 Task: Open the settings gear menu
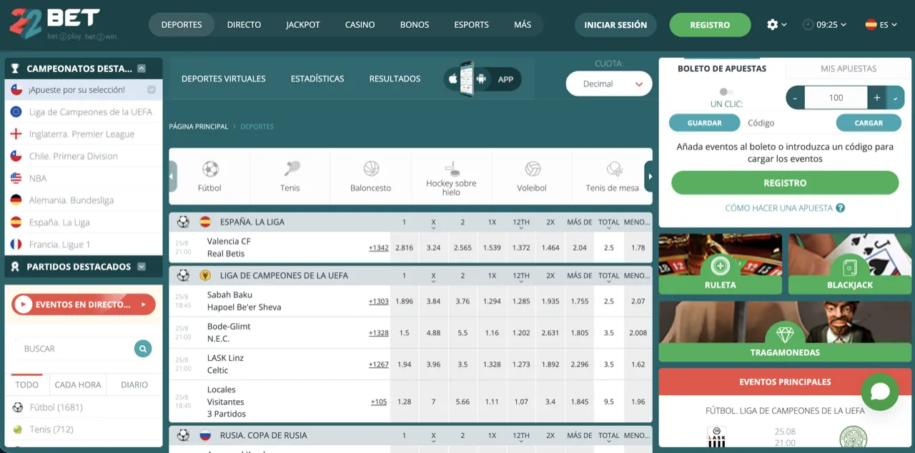776,24
